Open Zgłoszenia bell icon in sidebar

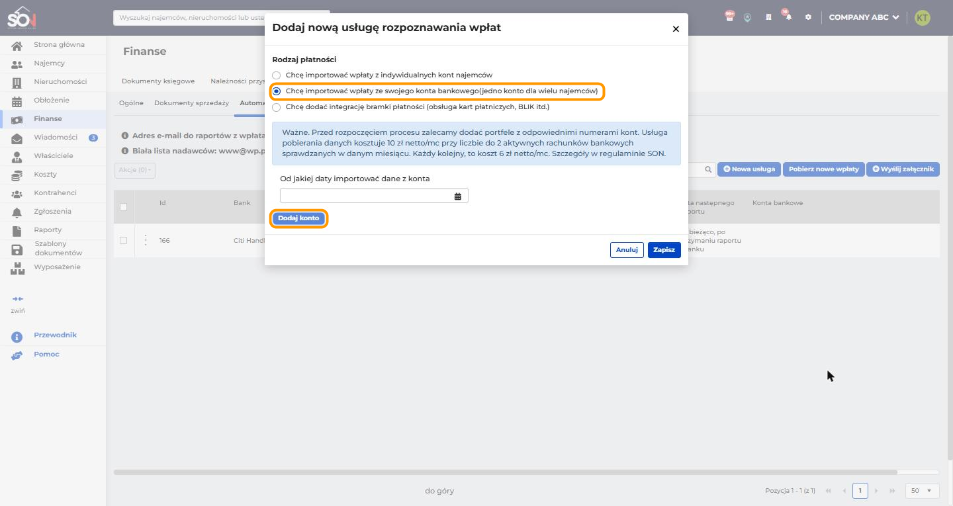(17, 212)
